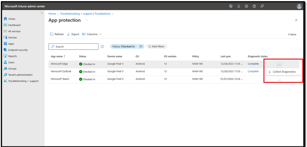The height and width of the screenshot is (147, 307).
Task: Open the user account avatar
Action: click(x=299, y=6)
